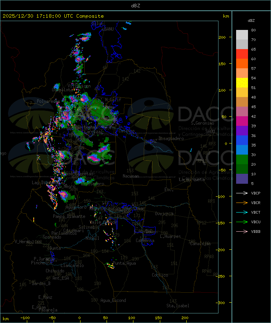Click the Polvaredas place label
271x323 pixels.
click(x=48, y=101)
